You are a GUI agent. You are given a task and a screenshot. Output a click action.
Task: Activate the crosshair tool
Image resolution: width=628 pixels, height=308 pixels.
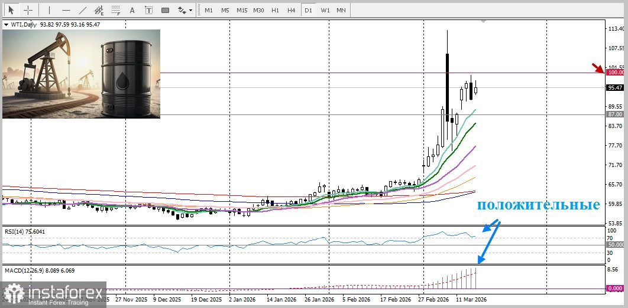(28, 10)
